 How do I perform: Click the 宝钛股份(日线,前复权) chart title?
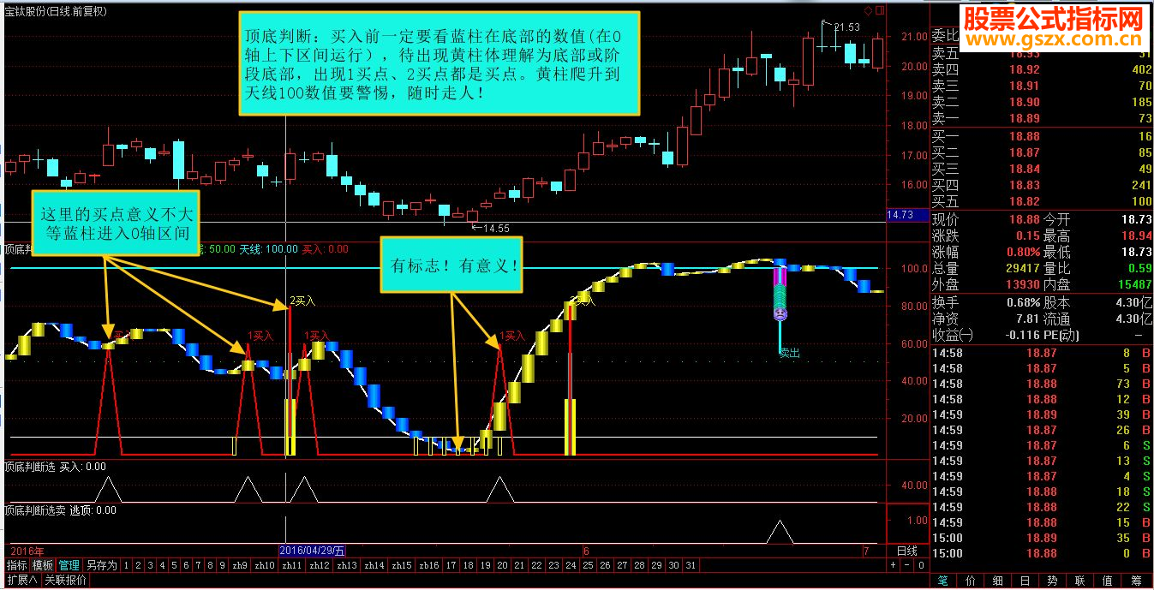(56, 11)
